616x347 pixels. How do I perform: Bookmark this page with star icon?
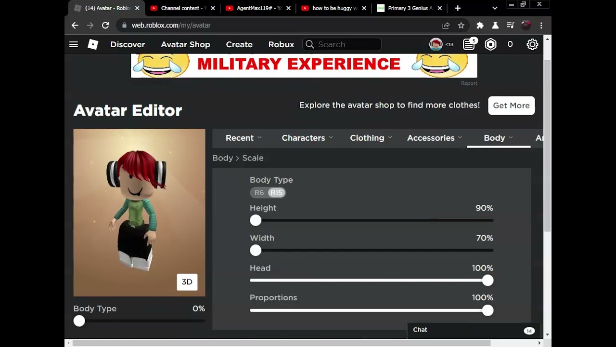pos(461,26)
